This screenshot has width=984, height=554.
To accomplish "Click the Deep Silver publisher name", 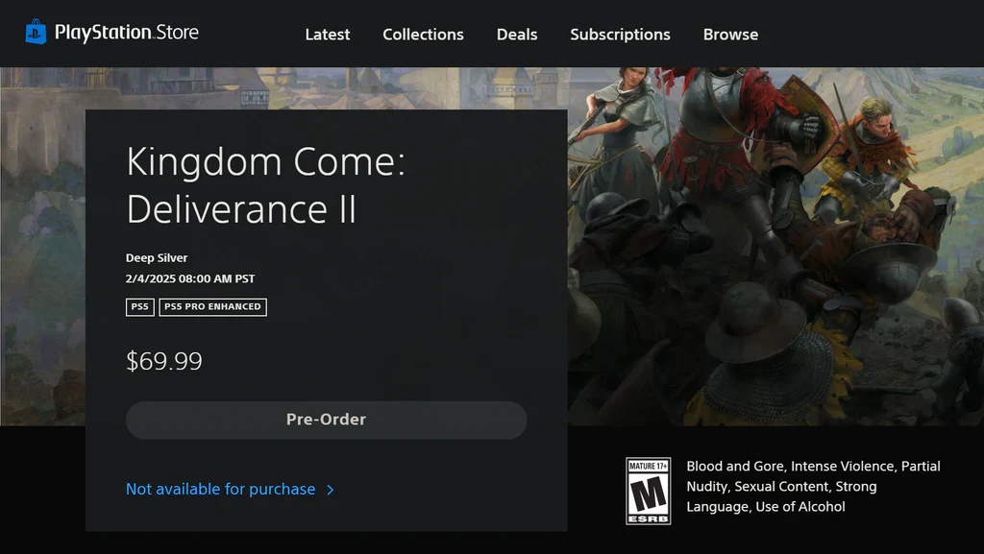I will click(157, 258).
